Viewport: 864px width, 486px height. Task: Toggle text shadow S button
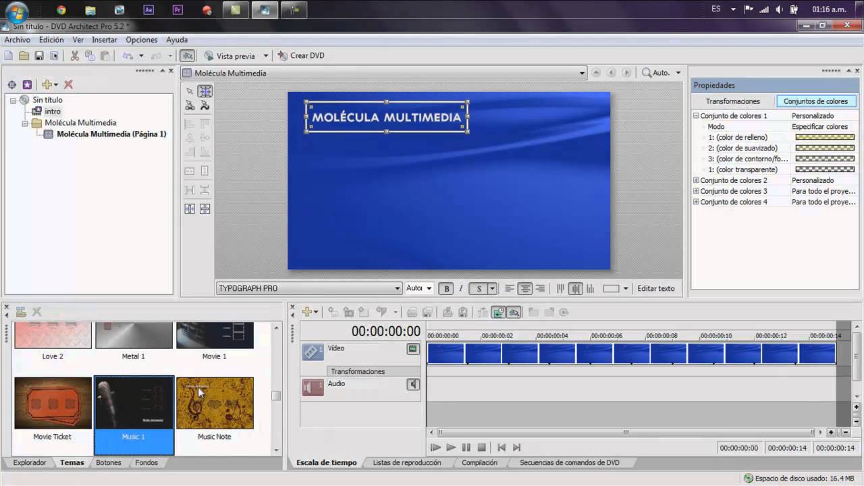click(479, 289)
